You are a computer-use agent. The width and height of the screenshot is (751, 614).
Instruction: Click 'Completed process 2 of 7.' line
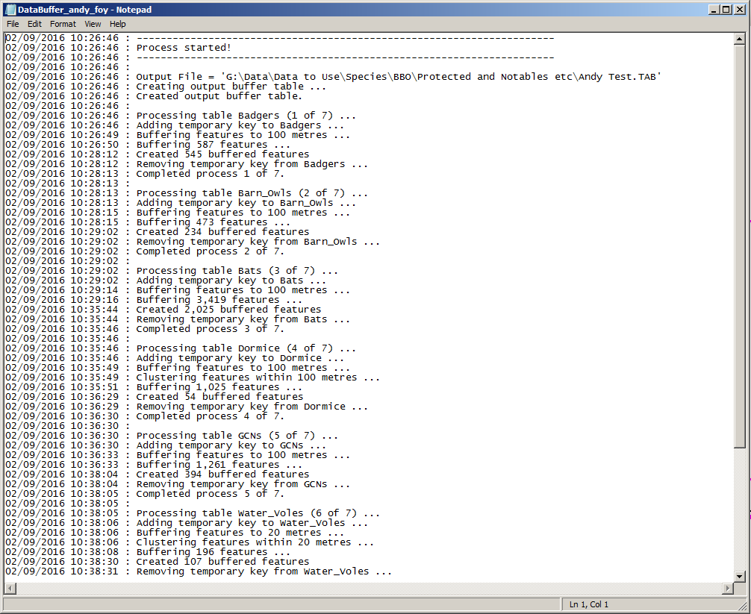coord(211,251)
